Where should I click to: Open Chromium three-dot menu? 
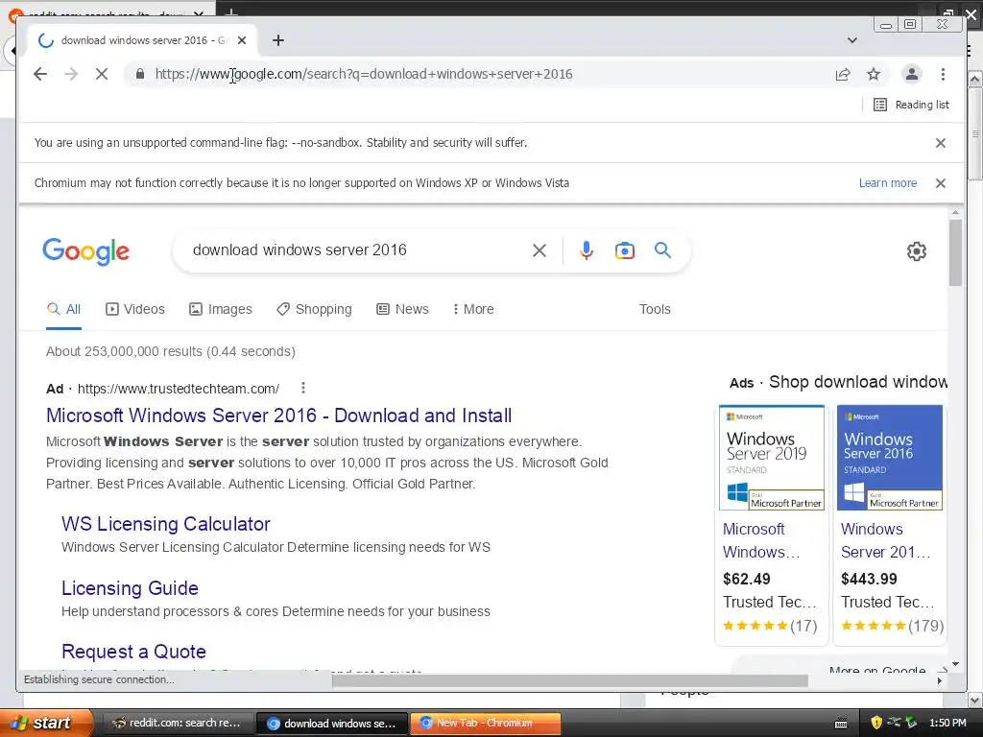(x=943, y=74)
